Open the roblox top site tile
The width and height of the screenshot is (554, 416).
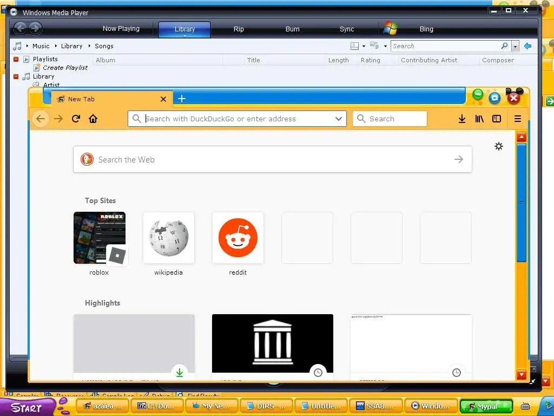pyautogui.click(x=100, y=238)
